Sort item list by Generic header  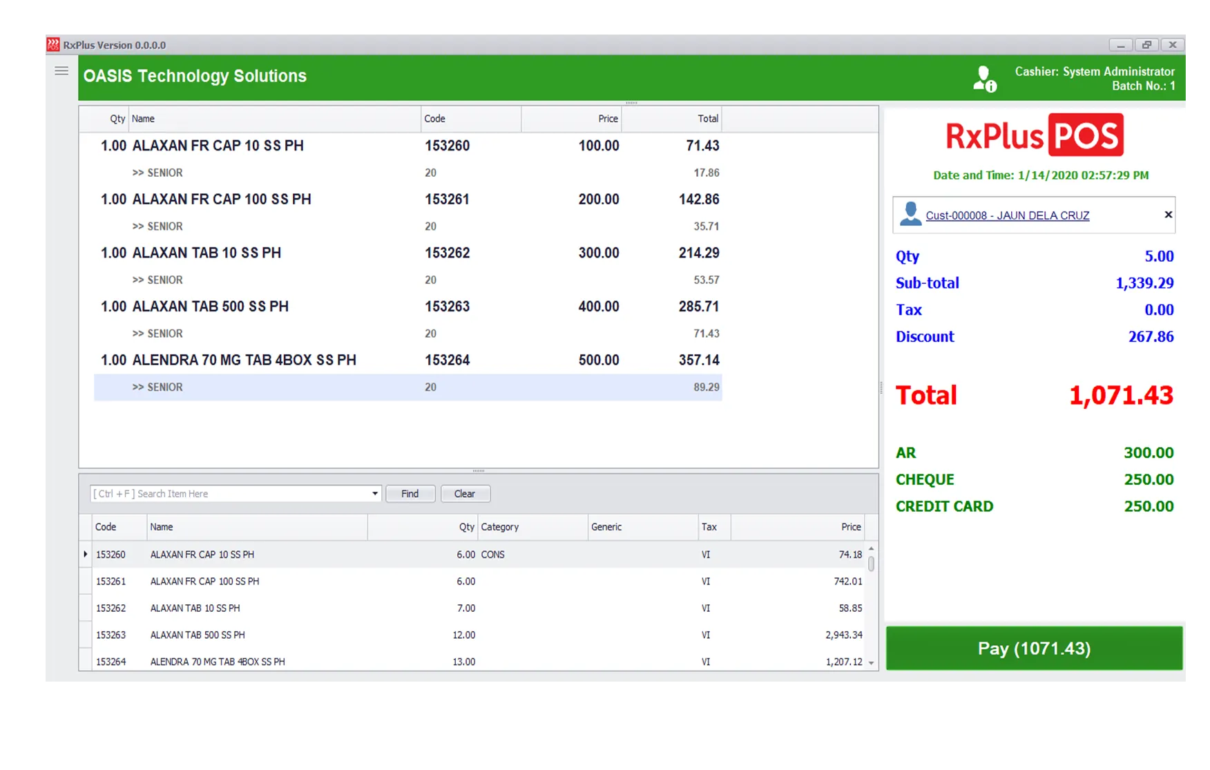click(643, 527)
